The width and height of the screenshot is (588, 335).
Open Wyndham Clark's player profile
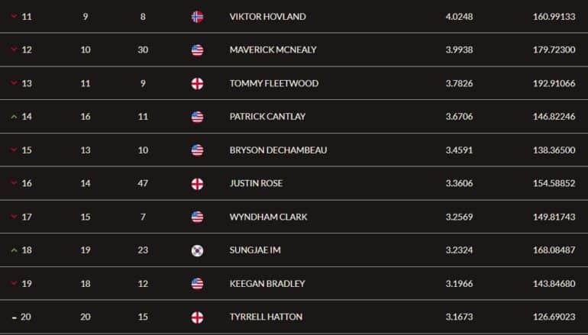coord(269,217)
